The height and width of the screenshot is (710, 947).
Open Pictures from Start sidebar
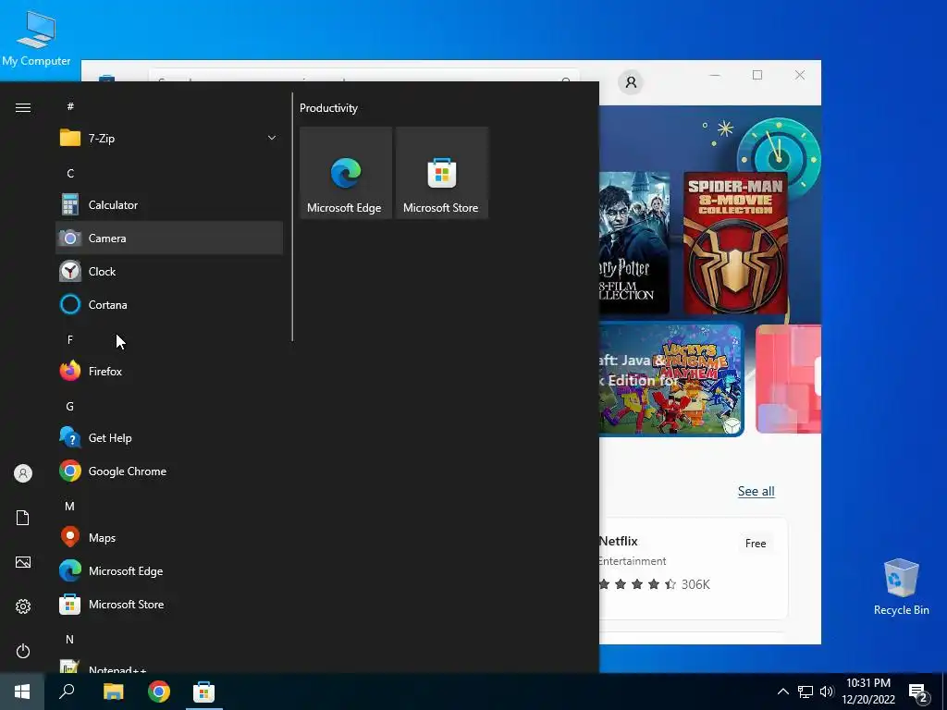pos(23,562)
